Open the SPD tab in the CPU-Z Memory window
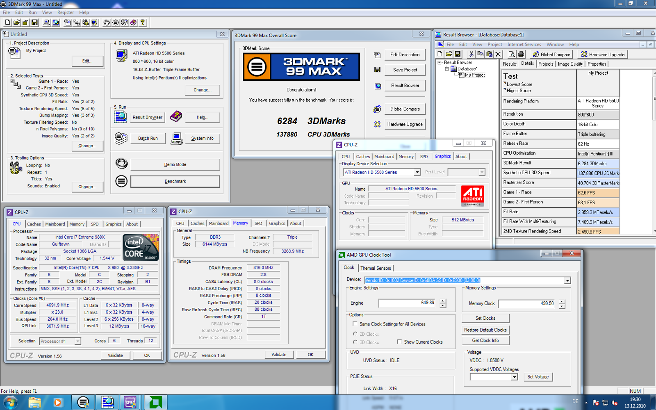This screenshot has height=410, width=656. (x=258, y=223)
